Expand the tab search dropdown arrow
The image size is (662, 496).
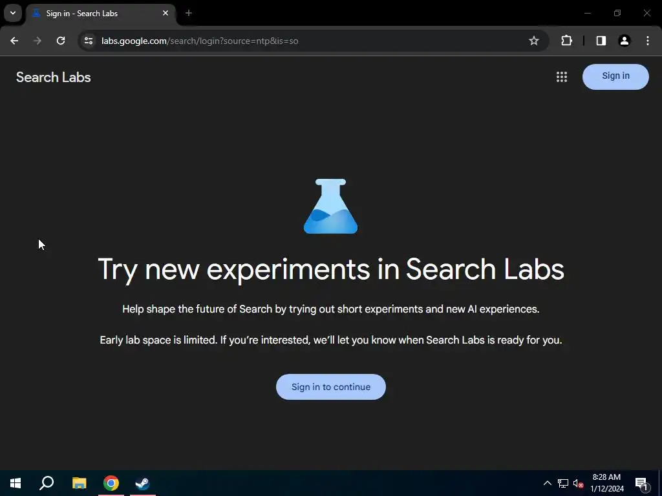[x=13, y=13]
